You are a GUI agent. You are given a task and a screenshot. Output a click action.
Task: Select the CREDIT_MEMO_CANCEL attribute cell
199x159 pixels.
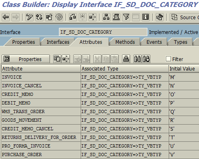[x=41, y=129]
